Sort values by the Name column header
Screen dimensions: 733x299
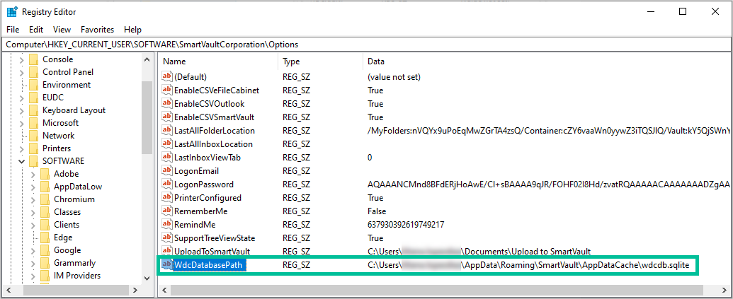pyautogui.click(x=218, y=61)
